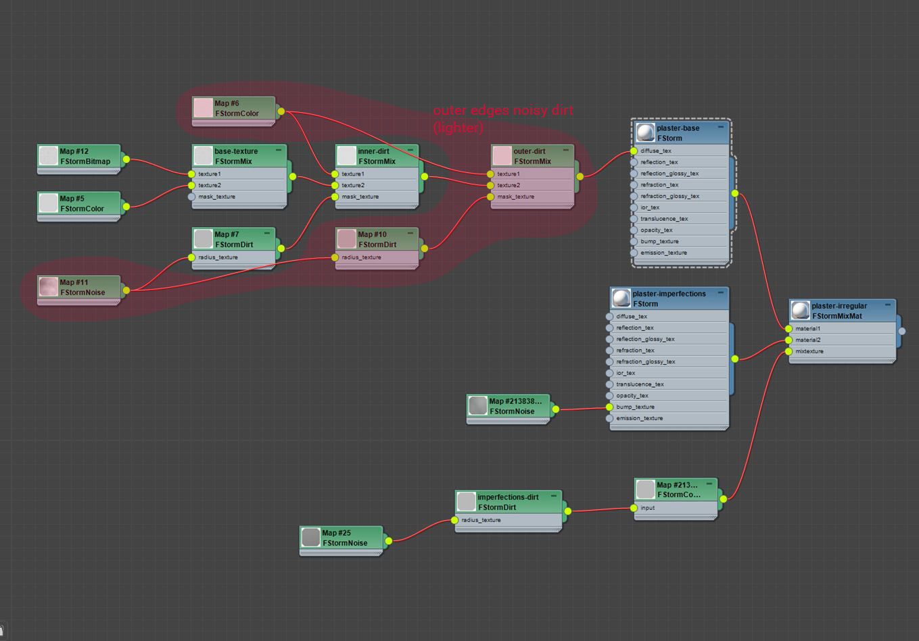The height and width of the screenshot is (641, 919).
Task: Click the base-texture node output socket
Action: point(292,177)
